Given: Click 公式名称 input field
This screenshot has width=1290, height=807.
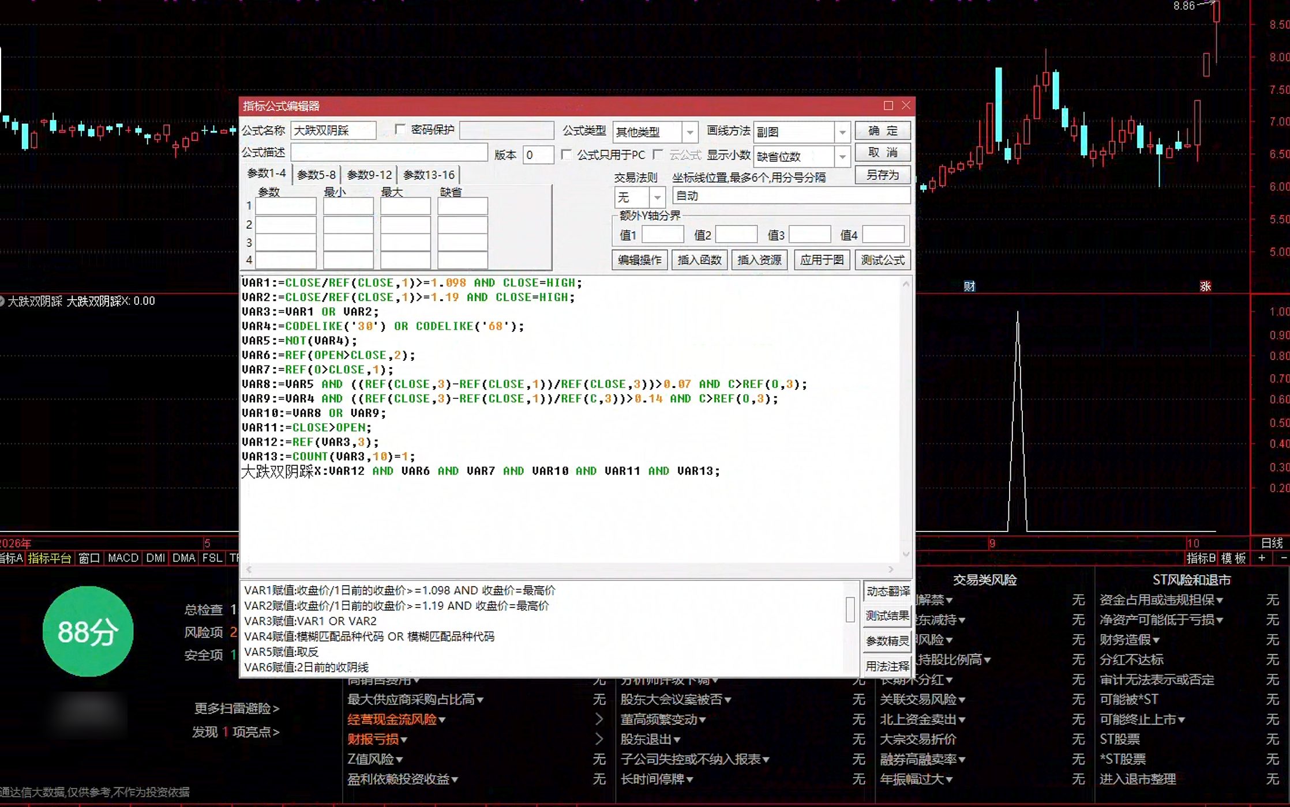Looking at the screenshot, I should (333, 131).
